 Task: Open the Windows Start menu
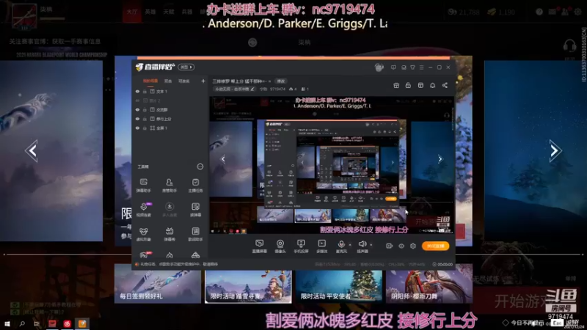(x=7, y=323)
